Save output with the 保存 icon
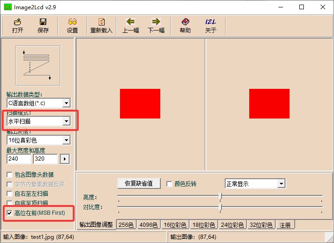 click(x=43, y=25)
